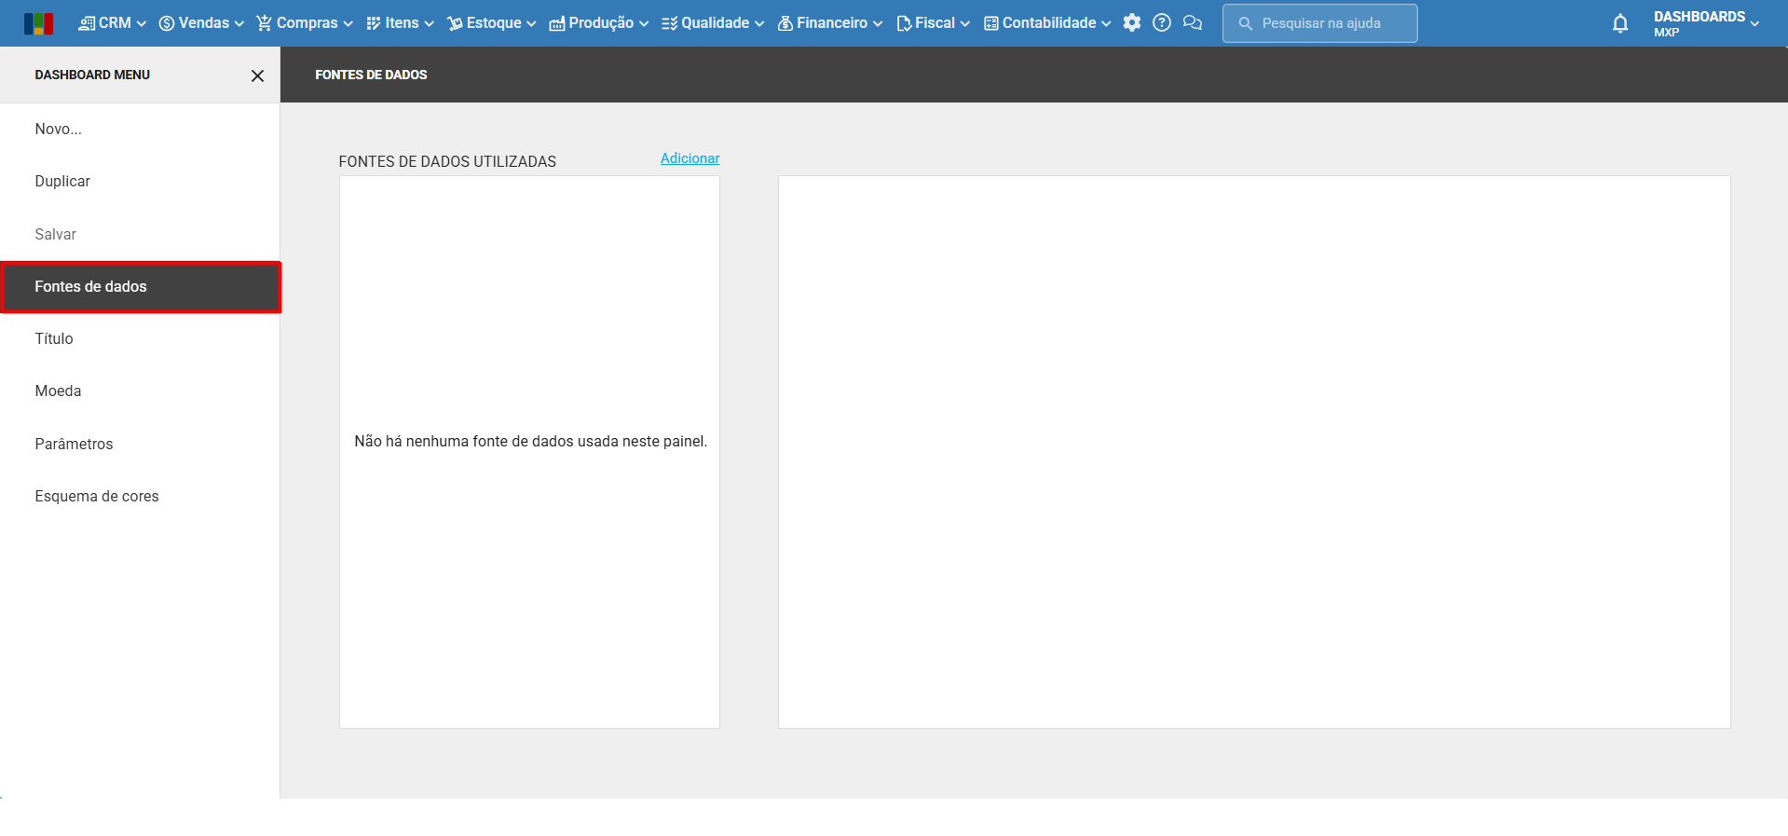Open Parâmetros in the dashboard menu
Viewport: 1788px width, 836px height.
[140, 444]
